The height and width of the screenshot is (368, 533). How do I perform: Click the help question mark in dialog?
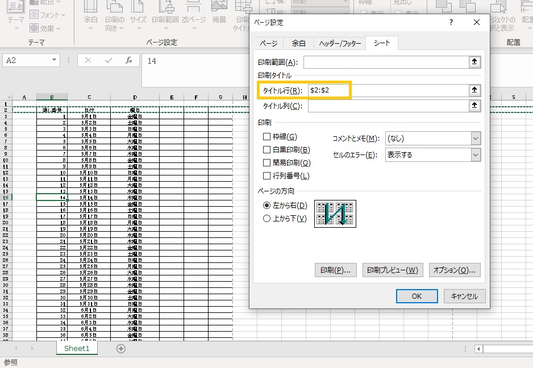[451, 23]
